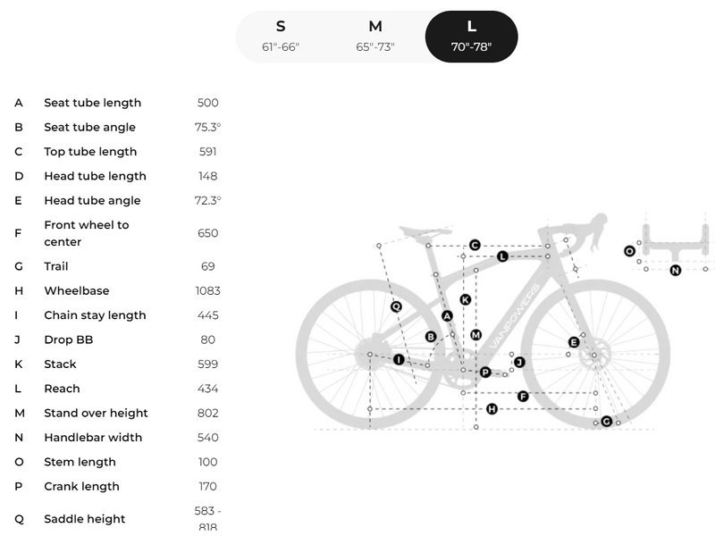Click the Saddle height row label
Image resolution: width=715 pixels, height=536 pixels.
85,519
